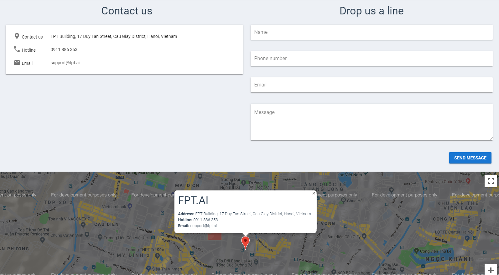Focus the Phone number input field
Viewport: 499px width, 275px height.
[x=372, y=59]
